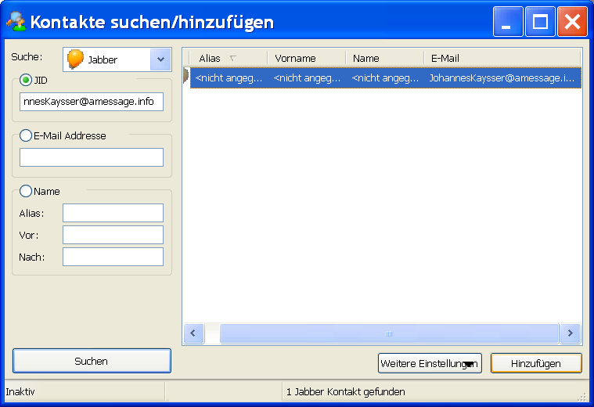Select the JohannesKaysser result row
This screenshot has width=594, height=407.
385,77
